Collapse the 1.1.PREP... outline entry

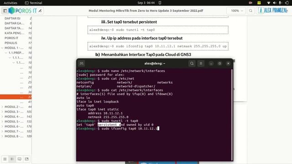6,53
